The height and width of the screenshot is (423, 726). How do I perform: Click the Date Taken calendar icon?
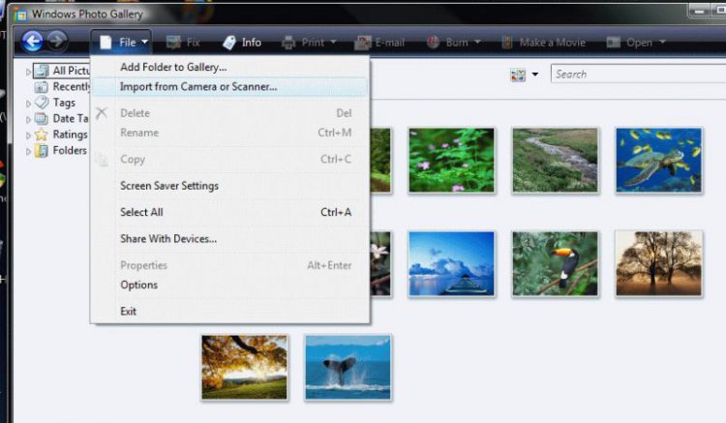pyautogui.click(x=42, y=118)
